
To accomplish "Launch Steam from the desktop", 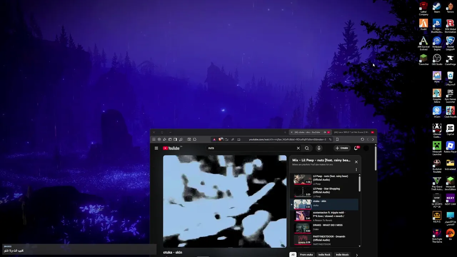I will pyautogui.click(x=437, y=8).
